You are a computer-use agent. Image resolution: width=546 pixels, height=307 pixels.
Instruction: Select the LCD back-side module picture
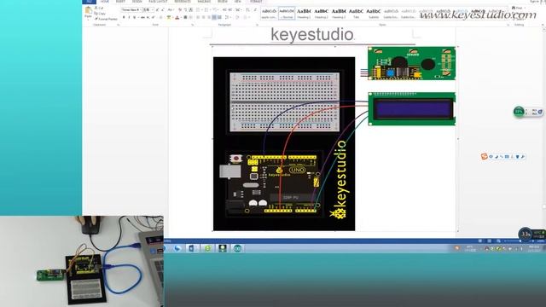pos(411,63)
